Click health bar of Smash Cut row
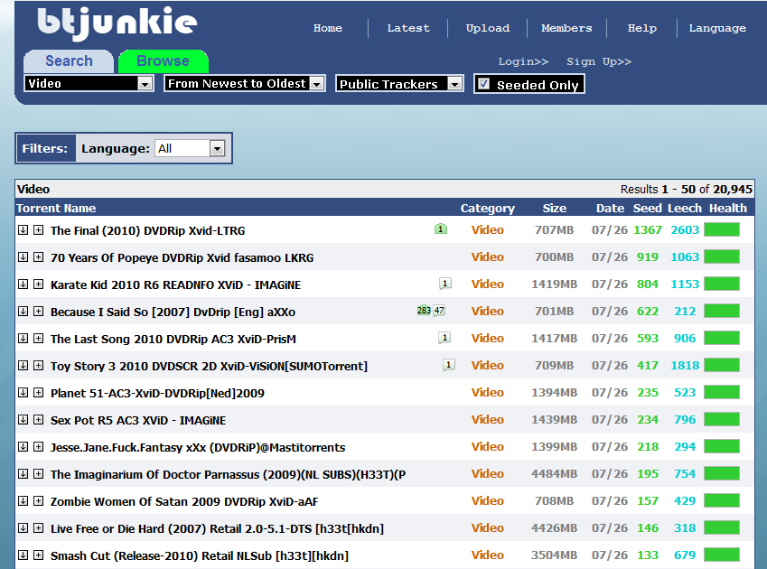The height and width of the screenshot is (569, 767). point(722,555)
